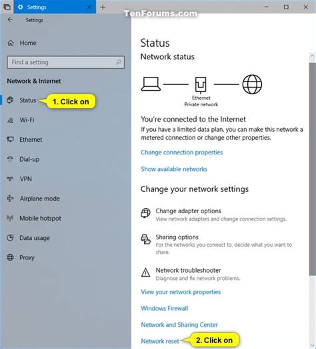The width and height of the screenshot is (316, 349).
Task: Click the vertical scrollbar thumb
Action: click(312, 169)
